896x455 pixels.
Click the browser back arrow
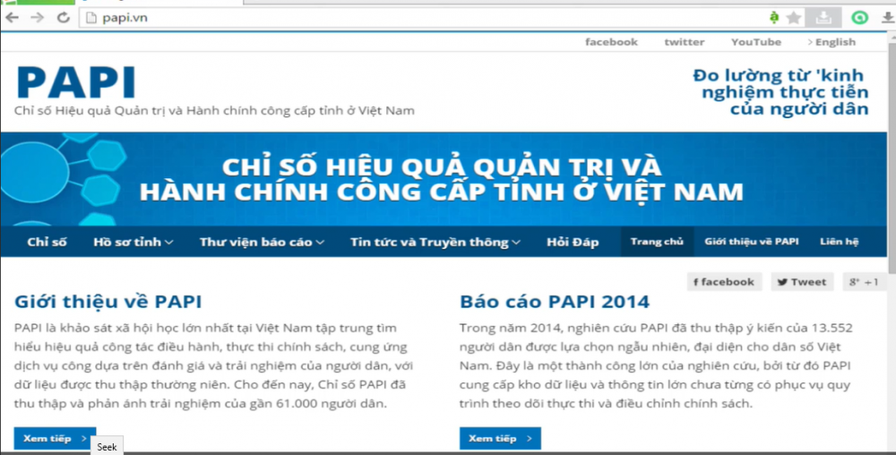[x=12, y=18]
